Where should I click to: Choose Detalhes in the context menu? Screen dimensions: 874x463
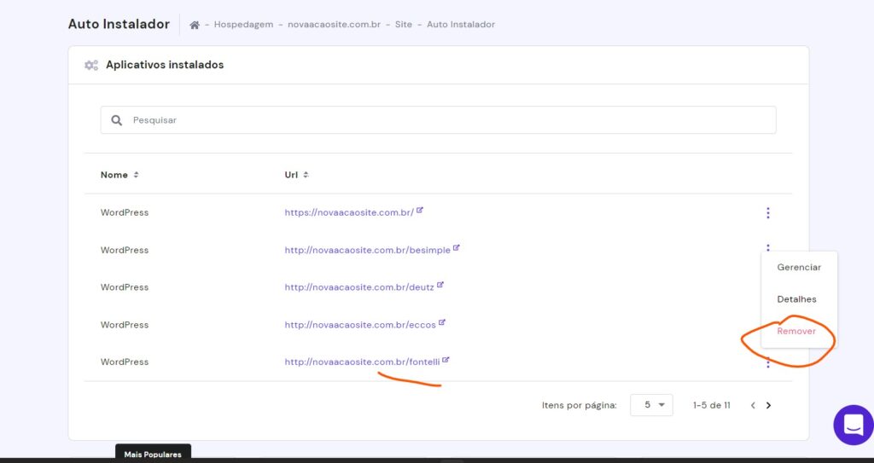pos(796,299)
